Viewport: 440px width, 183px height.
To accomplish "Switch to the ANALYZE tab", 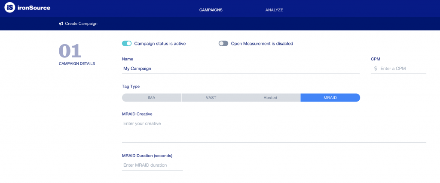I will pos(274,10).
